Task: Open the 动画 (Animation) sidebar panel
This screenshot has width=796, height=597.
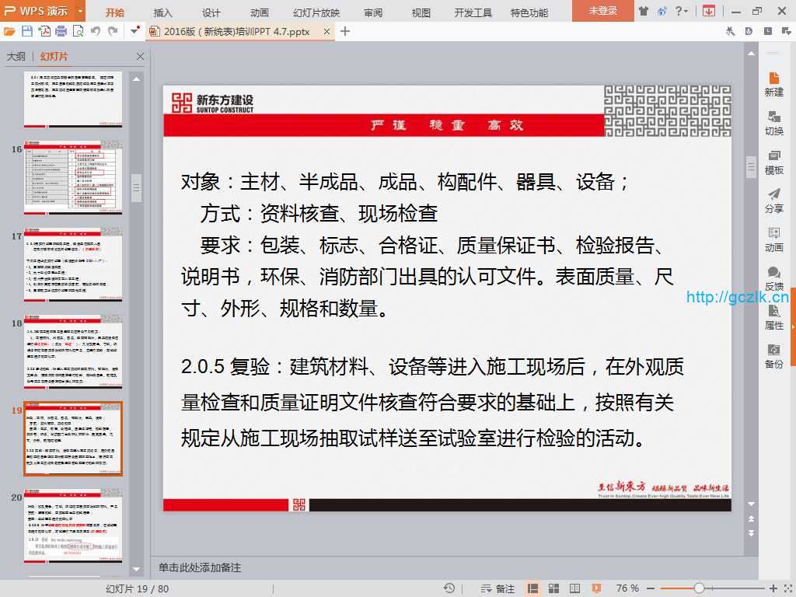Action: 773,239
